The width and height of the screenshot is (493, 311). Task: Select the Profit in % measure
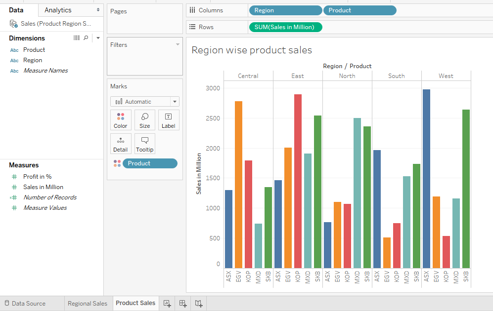coord(37,177)
